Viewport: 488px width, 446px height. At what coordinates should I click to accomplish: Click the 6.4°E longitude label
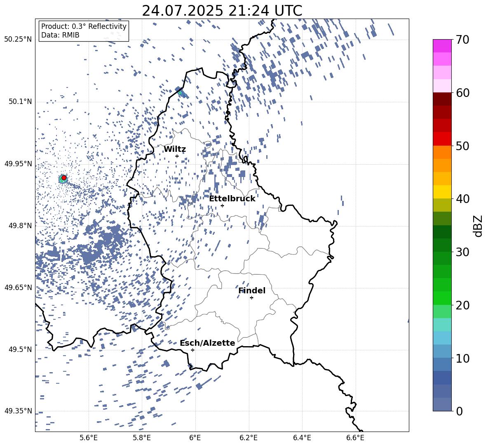(x=302, y=438)
